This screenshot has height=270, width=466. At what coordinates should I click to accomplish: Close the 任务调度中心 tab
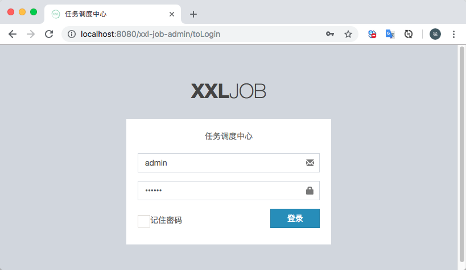coord(172,14)
